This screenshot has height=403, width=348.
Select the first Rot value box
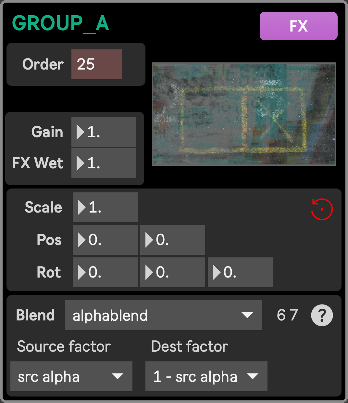point(105,272)
